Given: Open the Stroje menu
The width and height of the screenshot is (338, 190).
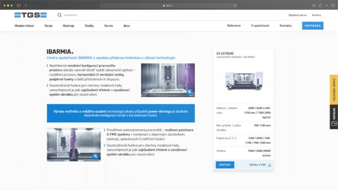Looking at the screenshot, I should (x=49, y=26).
